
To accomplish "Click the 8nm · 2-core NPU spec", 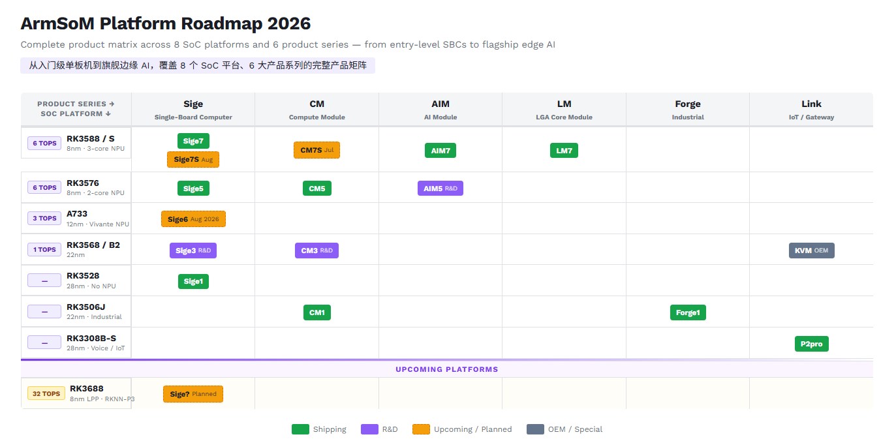I will 95,193.
